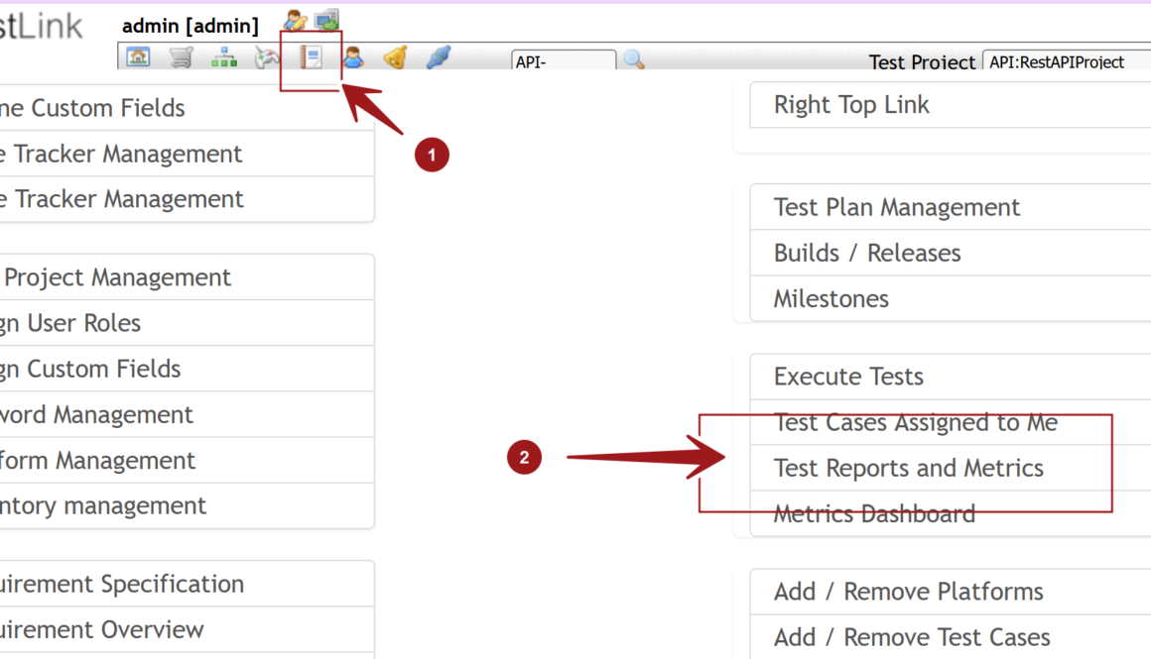The width and height of the screenshot is (1151, 659).
Task: Click the logout icon beside admin
Action: (326, 20)
